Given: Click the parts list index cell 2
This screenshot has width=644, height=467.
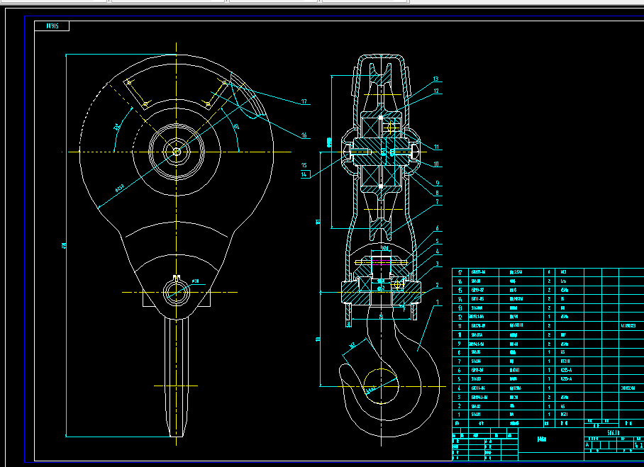Looking at the screenshot, I should 460,406.
